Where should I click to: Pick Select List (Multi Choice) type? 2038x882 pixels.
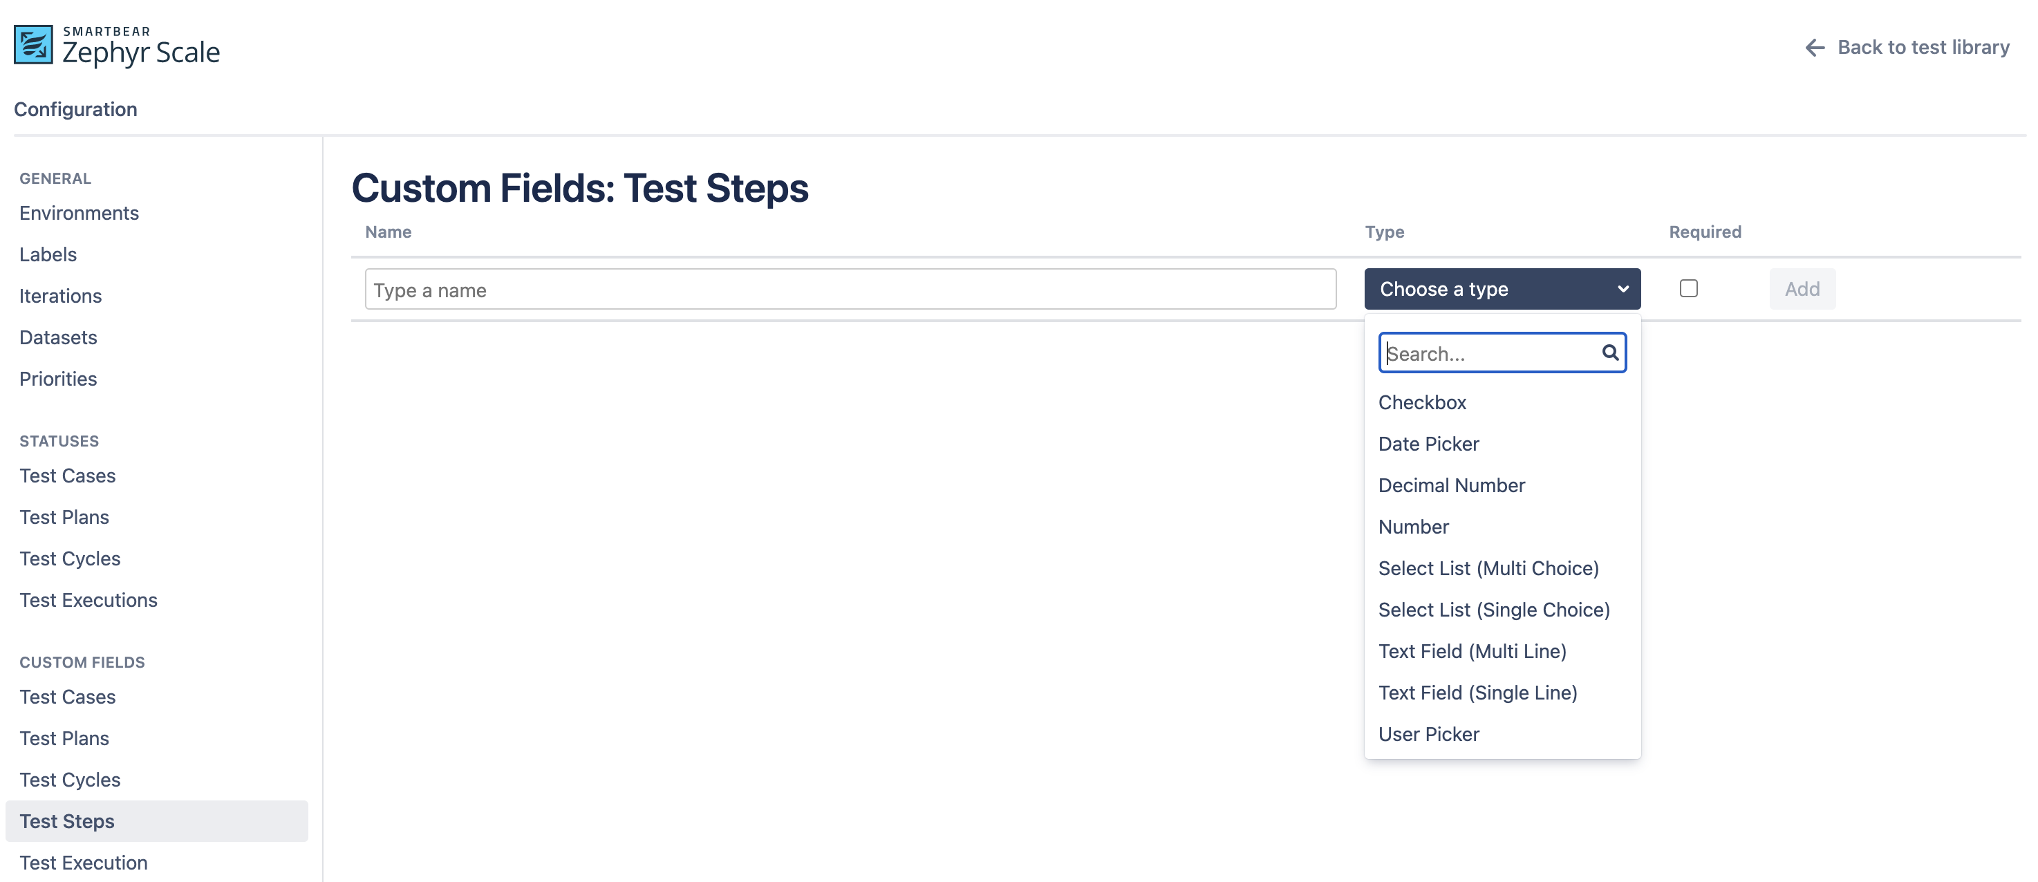pyautogui.click(x=1488, y=568)
